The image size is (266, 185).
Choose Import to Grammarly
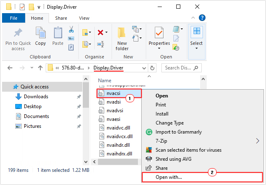(x=203, y=132)
